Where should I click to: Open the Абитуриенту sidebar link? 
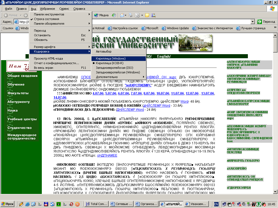click(18, 102)
